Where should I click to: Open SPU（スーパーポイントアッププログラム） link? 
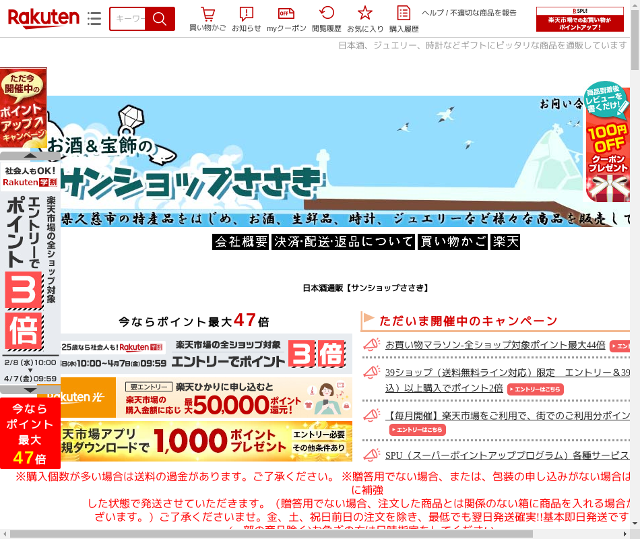pos(507,455)
